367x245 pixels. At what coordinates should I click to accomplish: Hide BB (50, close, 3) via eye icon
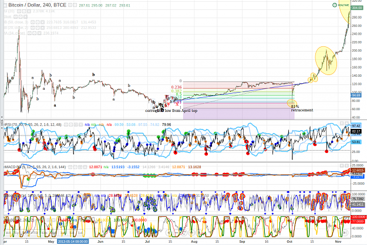coord(32,22)
